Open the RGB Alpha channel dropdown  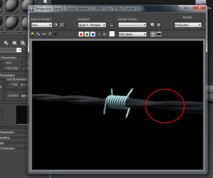pos(132,34)
